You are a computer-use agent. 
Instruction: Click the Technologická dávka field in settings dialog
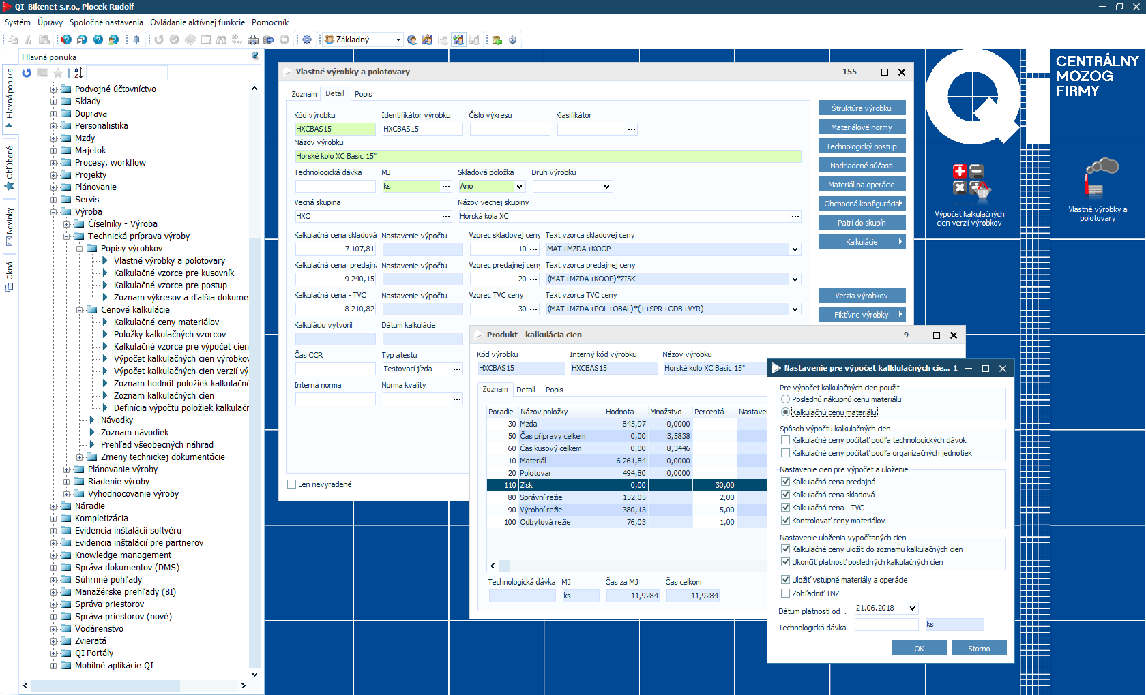click(886, 625)
